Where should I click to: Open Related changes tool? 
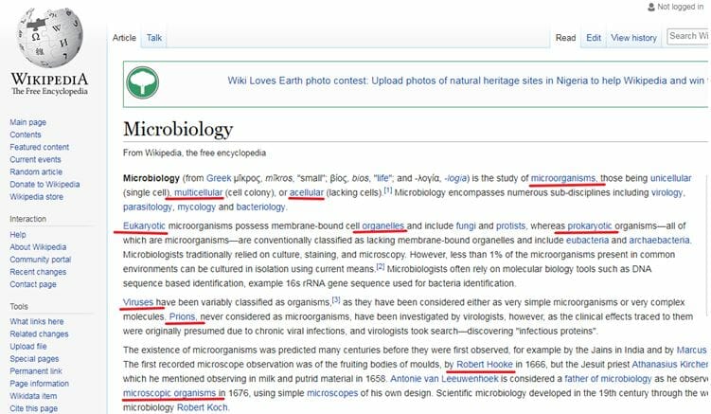(x=39, y=333)
